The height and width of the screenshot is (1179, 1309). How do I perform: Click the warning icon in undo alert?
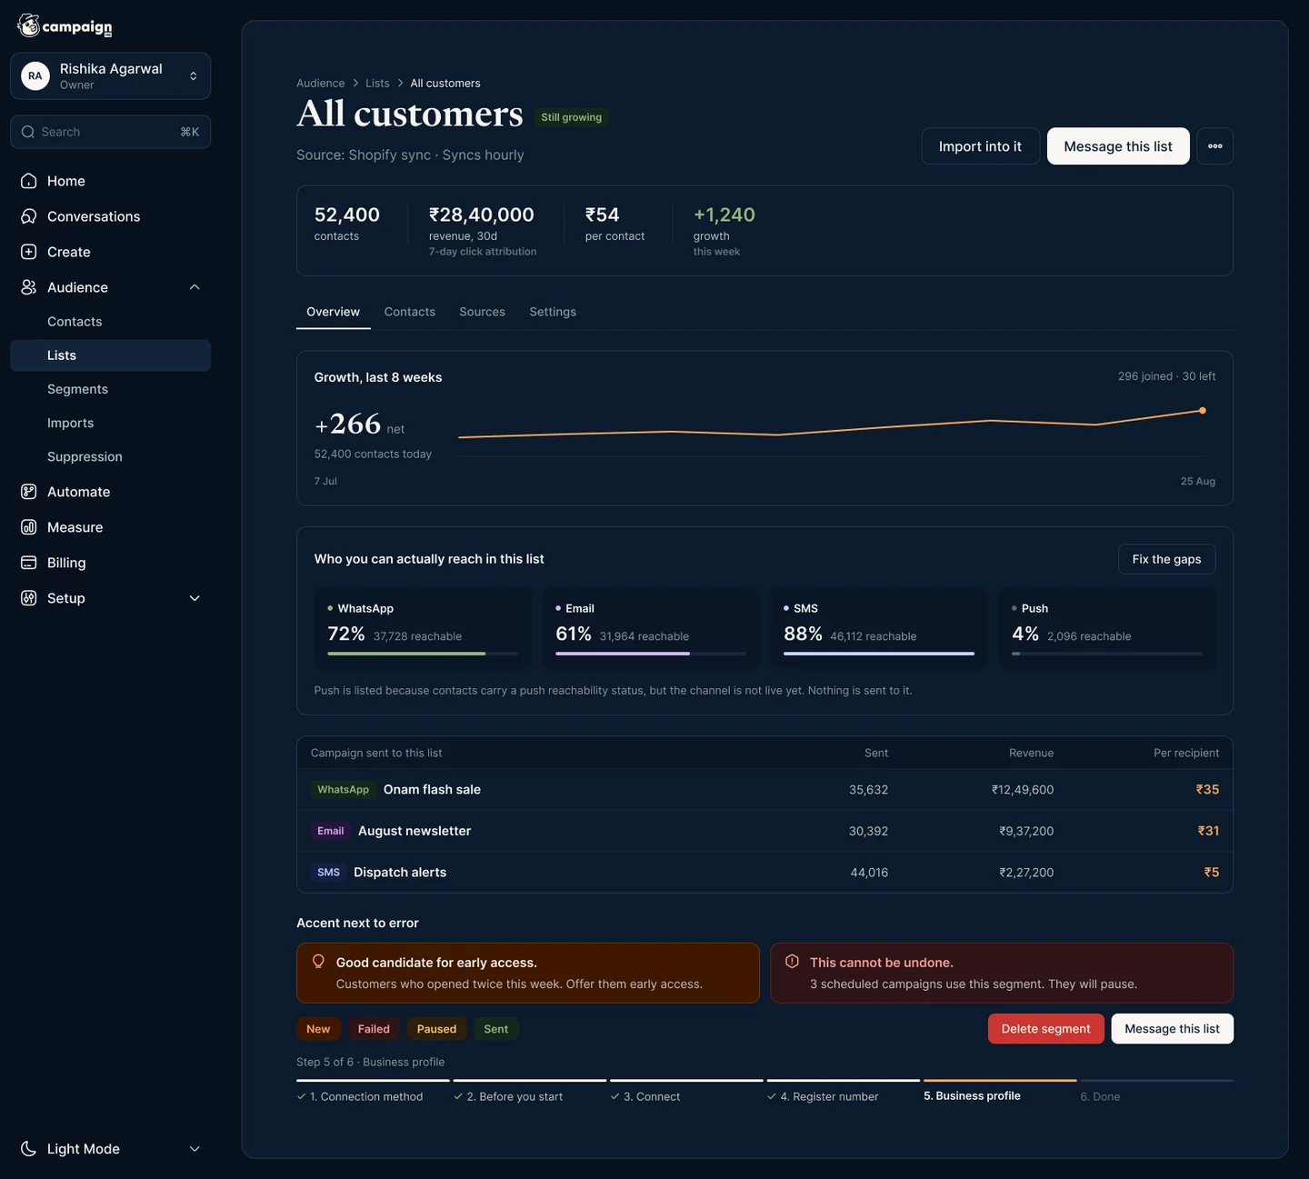(x=792, y=962)
